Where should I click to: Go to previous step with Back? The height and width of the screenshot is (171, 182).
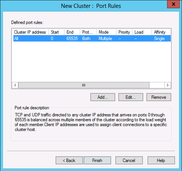click(x=69, y=161)
